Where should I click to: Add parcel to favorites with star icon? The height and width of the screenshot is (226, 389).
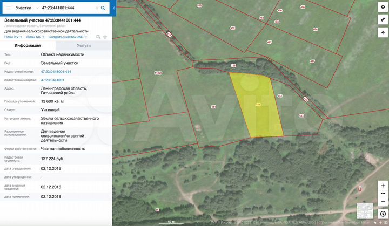pos(105,37)
